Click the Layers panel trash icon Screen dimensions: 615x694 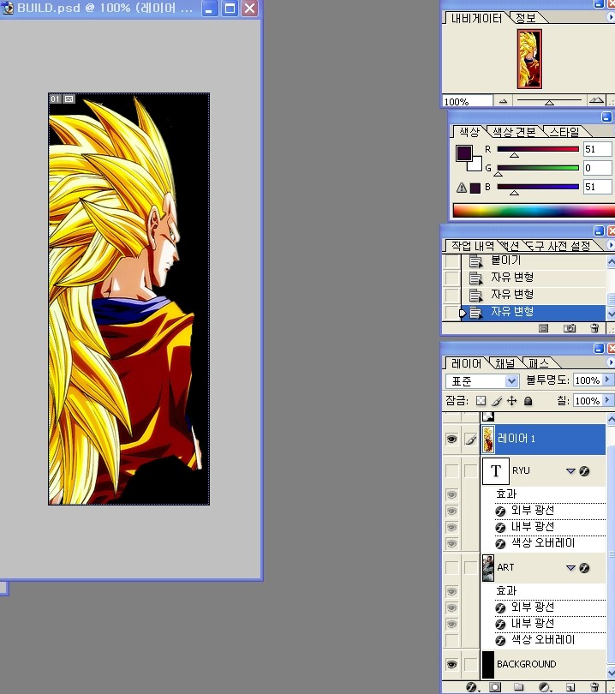[x=595, y=687]
